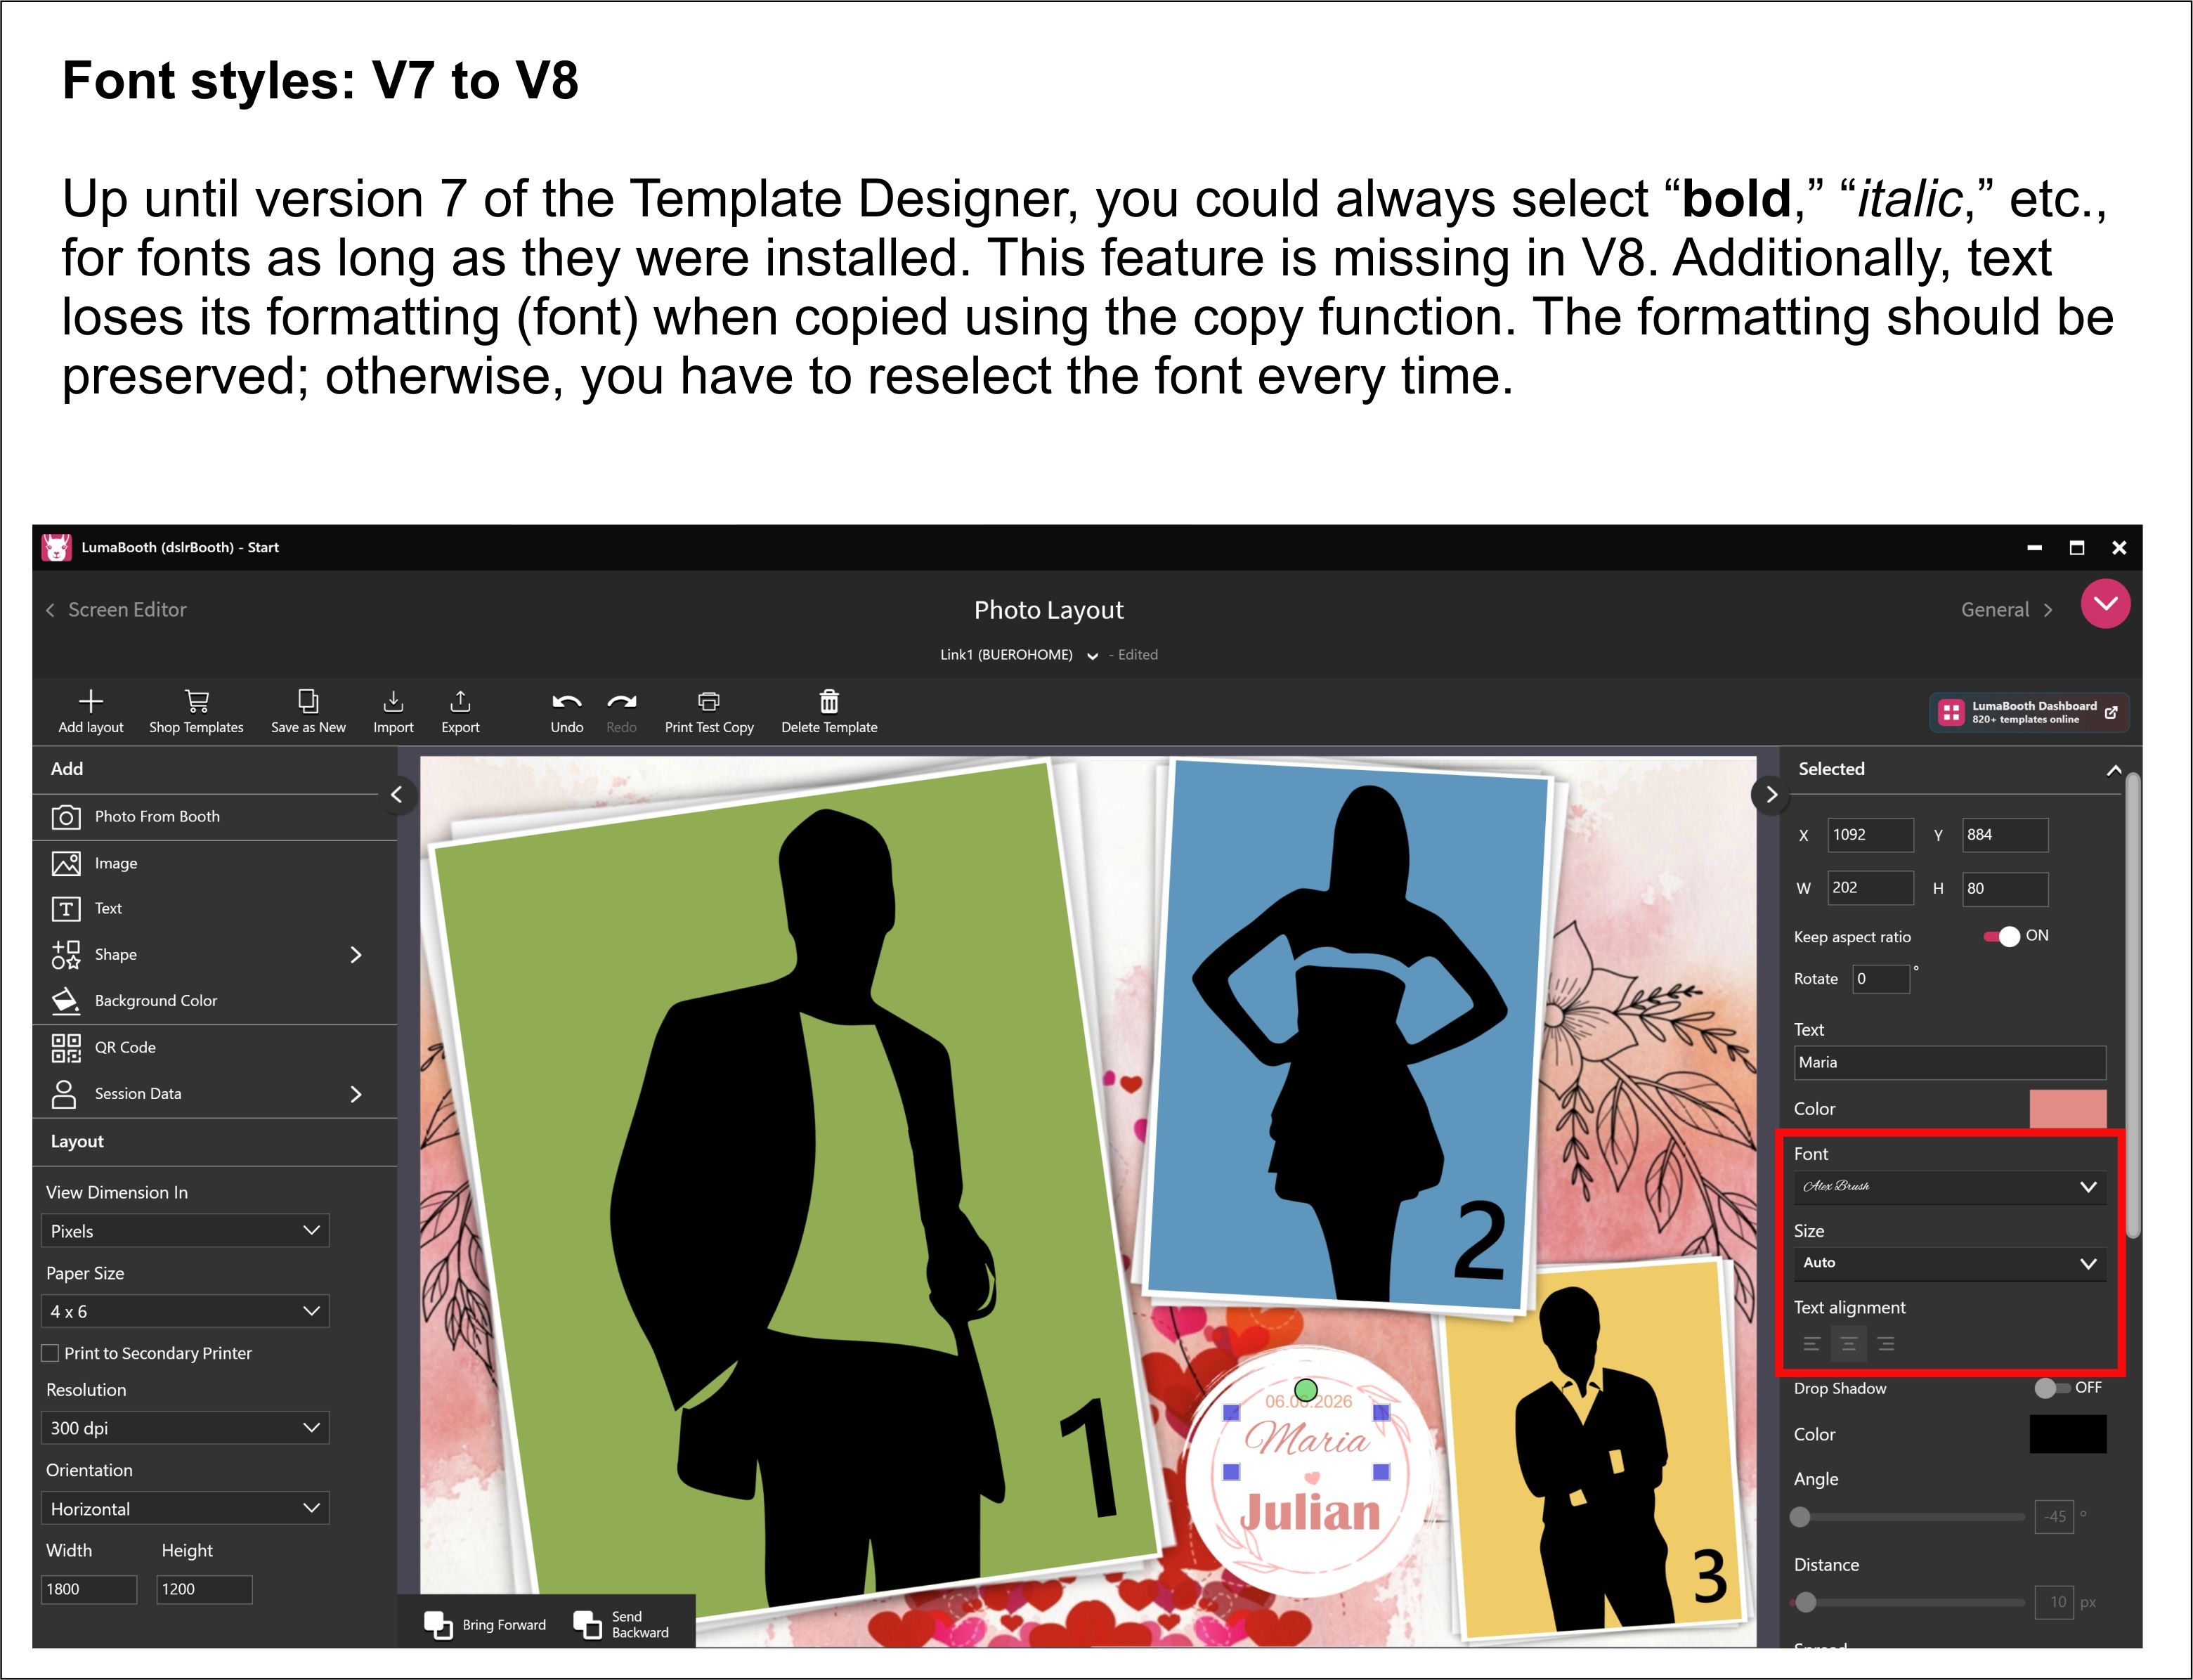Go forward to General
Viewport: 2193px width, 1680px height.
click(2006, 610)
